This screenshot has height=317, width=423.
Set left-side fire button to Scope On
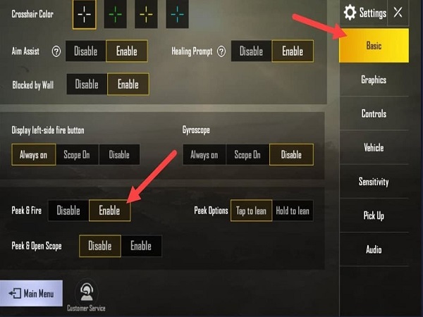coord(77,155)
